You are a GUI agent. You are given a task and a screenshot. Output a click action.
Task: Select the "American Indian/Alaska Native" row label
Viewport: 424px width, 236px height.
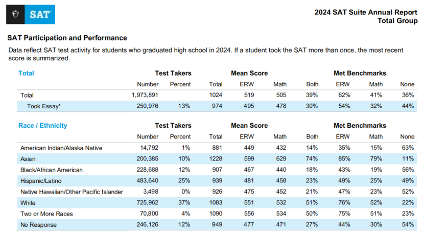61,148
